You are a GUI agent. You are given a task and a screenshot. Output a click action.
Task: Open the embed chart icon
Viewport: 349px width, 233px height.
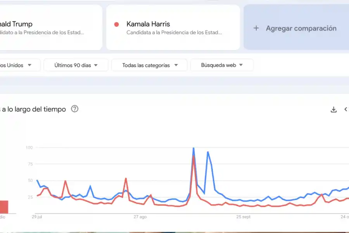click(x=346, y=110)
